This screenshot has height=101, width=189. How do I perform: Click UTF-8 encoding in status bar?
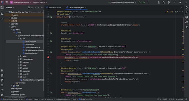pyautogui.click(x=171, y=99)
